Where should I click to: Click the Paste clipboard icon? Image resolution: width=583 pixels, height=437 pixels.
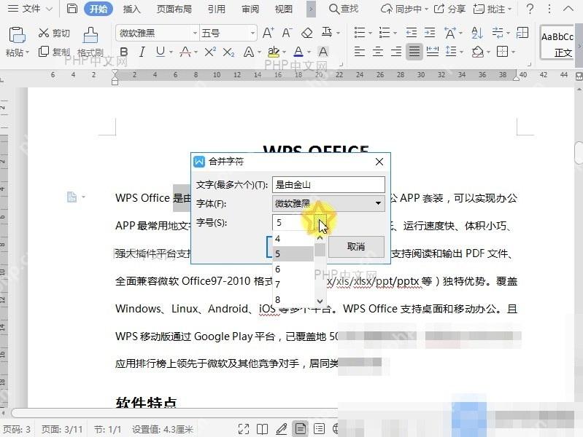click(x=17, y=36)
